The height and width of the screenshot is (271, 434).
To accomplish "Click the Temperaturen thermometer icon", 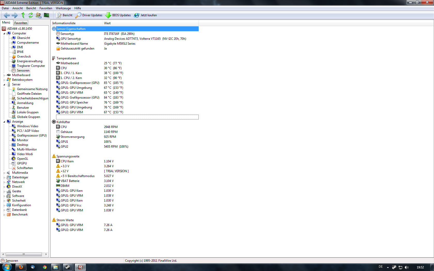I will pyautogui.click(x=54, y=58).
